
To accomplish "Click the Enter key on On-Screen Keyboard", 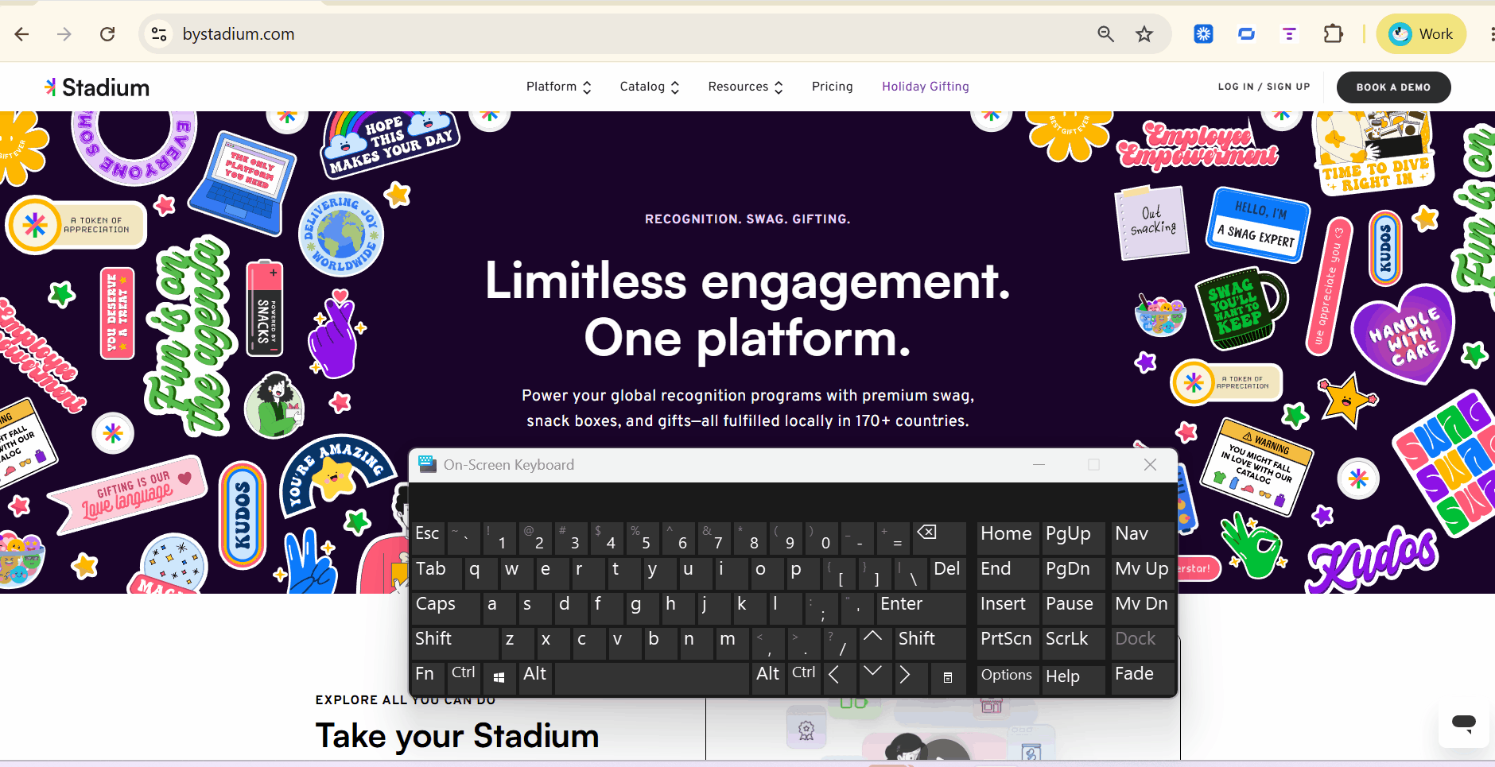I will pyautogui.click(x=921, y=608).
